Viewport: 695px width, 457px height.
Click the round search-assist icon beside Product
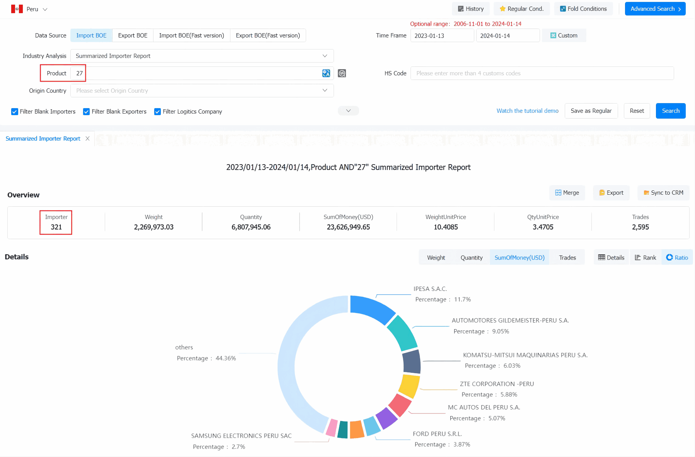click(x=342, y=73)
